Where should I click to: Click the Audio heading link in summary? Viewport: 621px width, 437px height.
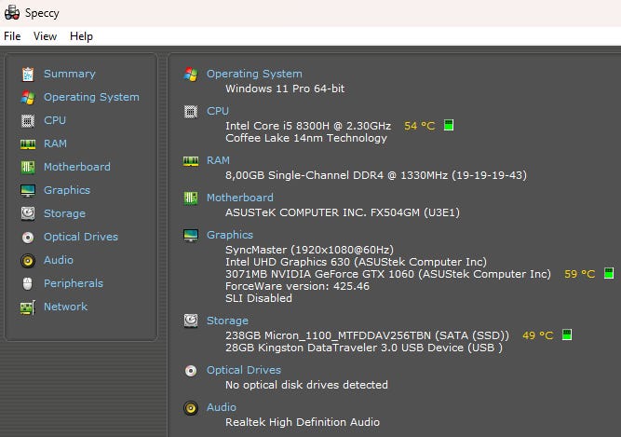[x=222, y=407]
